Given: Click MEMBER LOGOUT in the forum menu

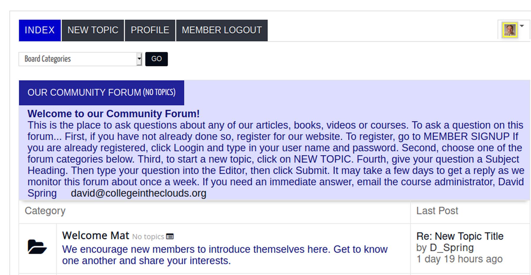Looking at the screenshot, I should click(x=222, y=30).
